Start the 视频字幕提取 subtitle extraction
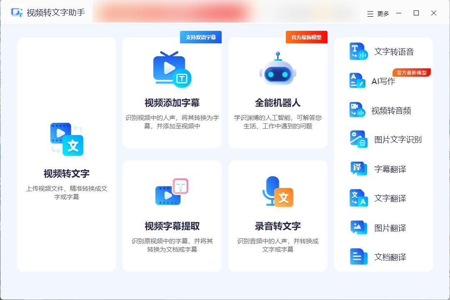Image resolution: width=450 pixels, height=300 pixels. click(172, 215)
